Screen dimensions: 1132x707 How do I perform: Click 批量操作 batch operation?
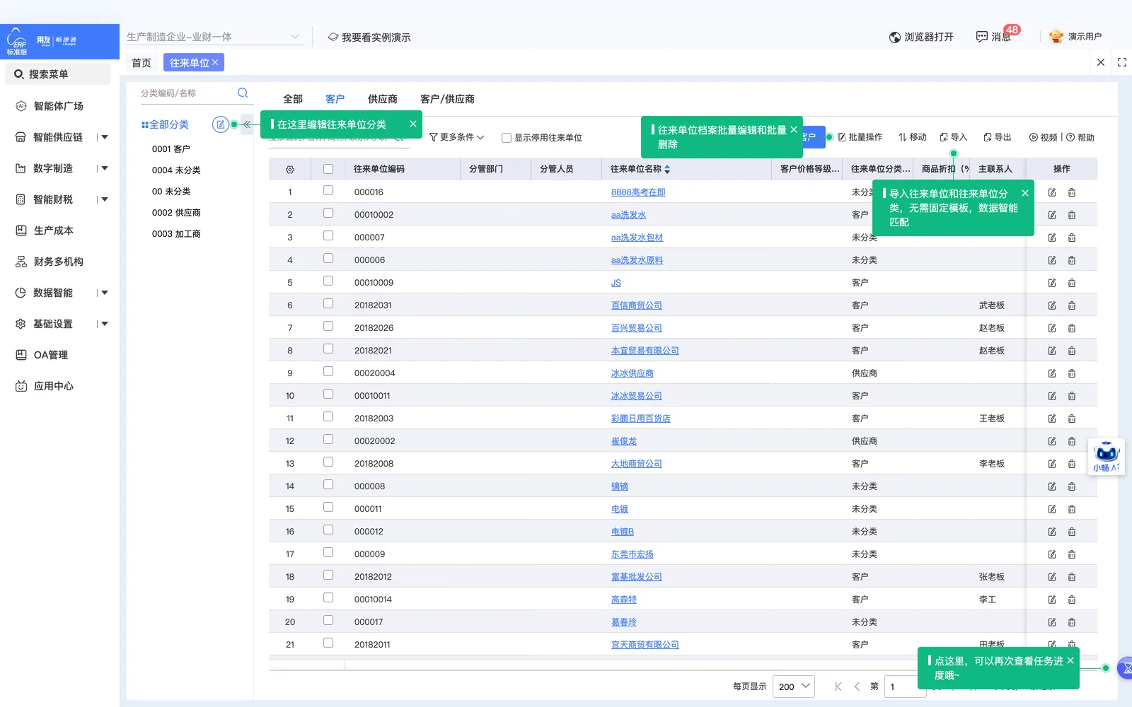860,137
